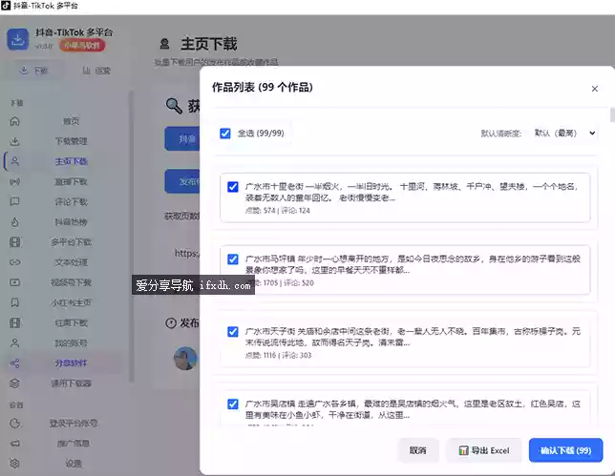The height and width of the screenshot is (476, 615).
Task: Close the 作品列表 dialog with X
Action: [595, 89]
